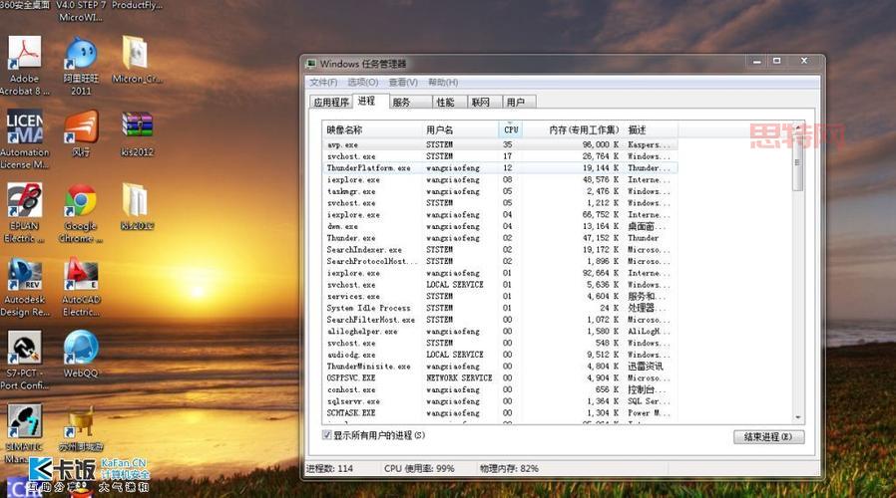Sort processes by CPU column header
Screen dimensions: 896x498
(510, 129)
